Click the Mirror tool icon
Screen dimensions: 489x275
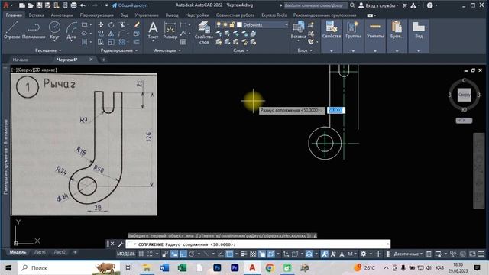[112, 34]
